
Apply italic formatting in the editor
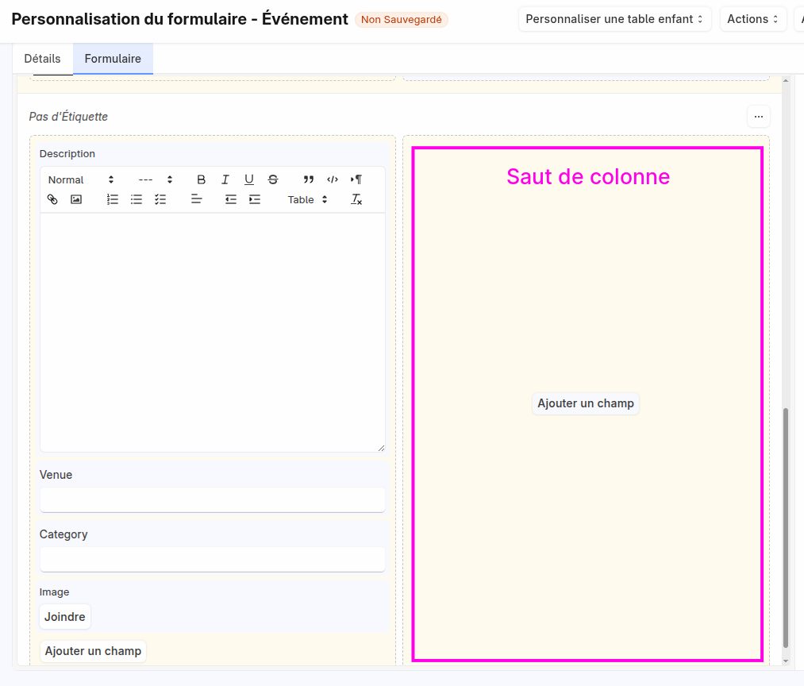(225, 179)
